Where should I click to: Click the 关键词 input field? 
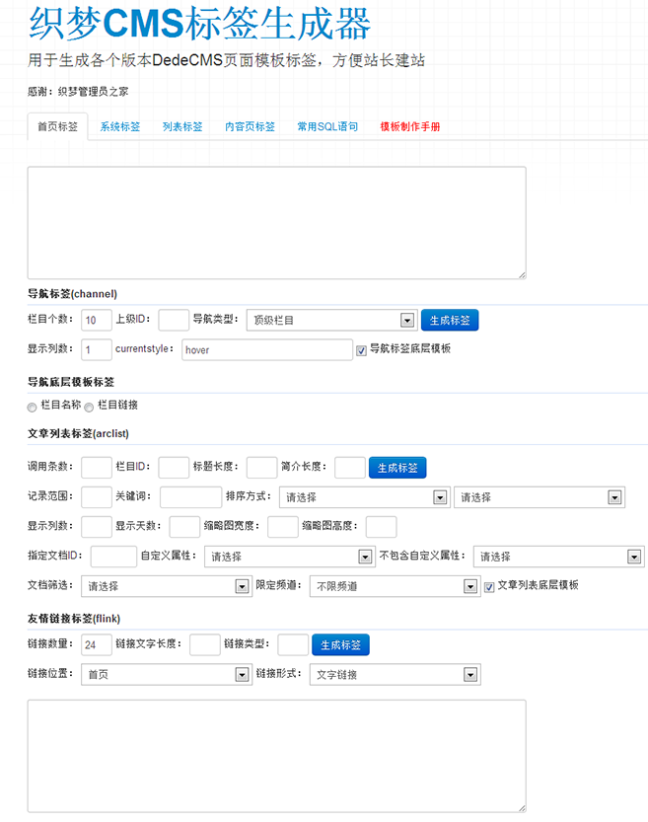(x=190, y=497)
